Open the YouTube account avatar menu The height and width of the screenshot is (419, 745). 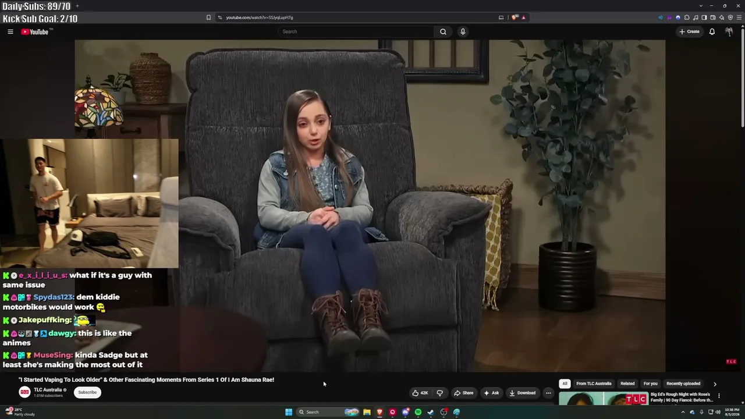pyautogui.click(x=729, y=31)
